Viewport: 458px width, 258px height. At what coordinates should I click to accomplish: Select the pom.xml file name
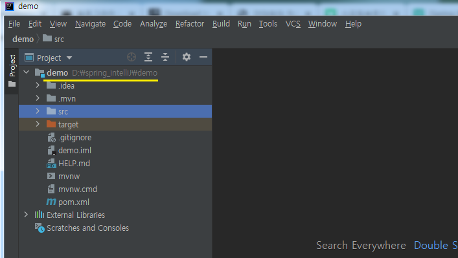(x=74, y=202)
